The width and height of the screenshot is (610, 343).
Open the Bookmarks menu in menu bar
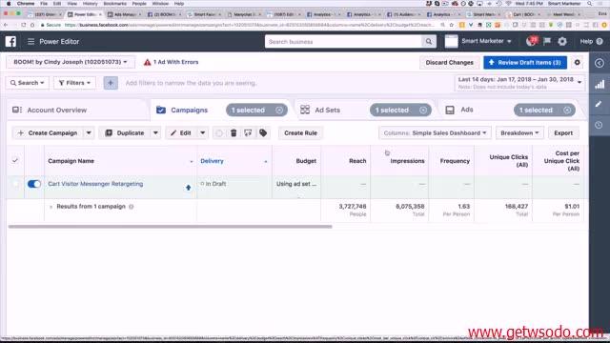pyautogui.click(x=114, y=4)
